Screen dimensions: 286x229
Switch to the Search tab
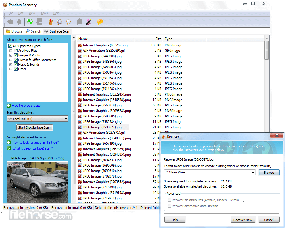(x=33, y=31)
